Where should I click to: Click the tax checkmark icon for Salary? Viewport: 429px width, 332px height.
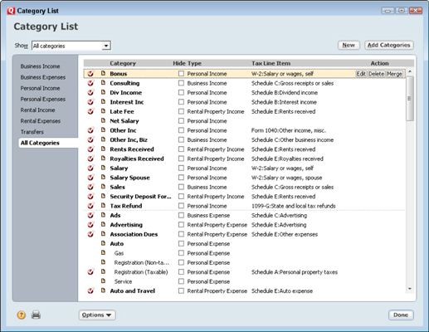(90, 168)
